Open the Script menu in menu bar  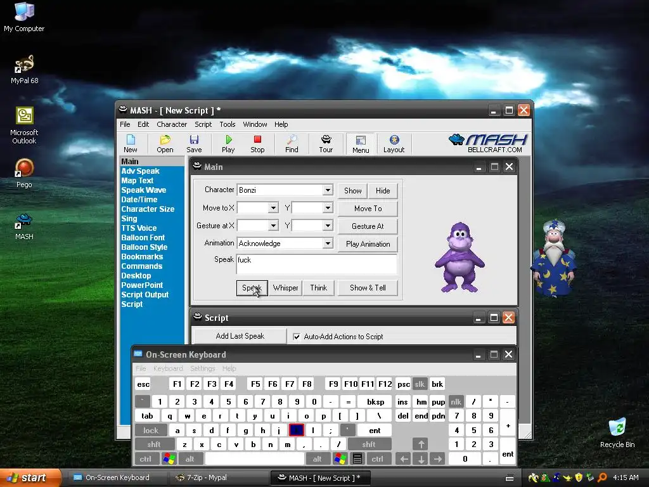[203, 124]
